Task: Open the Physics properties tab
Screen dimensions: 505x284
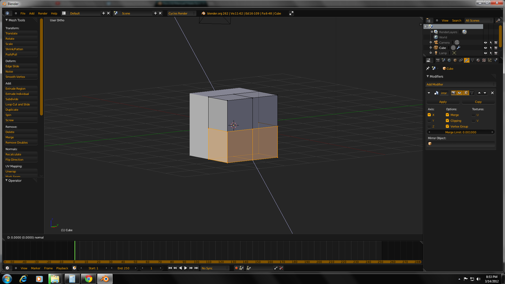Action: click(496, 60)
